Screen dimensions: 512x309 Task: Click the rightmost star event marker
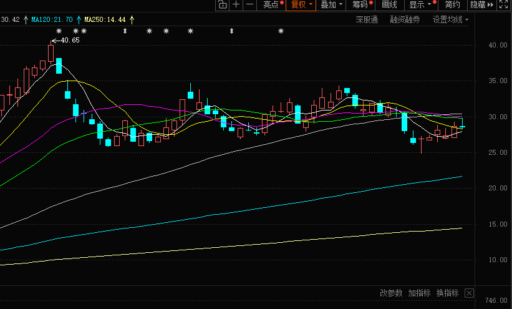[x=281, y=31]
